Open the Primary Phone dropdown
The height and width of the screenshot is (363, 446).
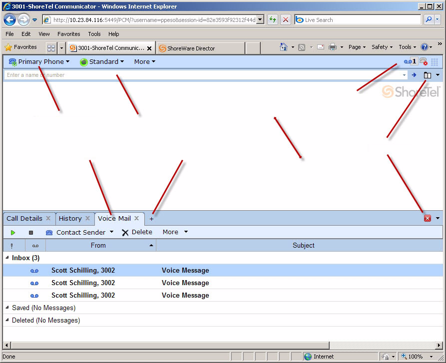(x=39, y=62)
